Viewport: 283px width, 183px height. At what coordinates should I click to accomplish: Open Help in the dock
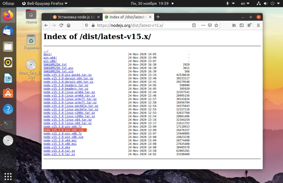click(x=8, y=109)
